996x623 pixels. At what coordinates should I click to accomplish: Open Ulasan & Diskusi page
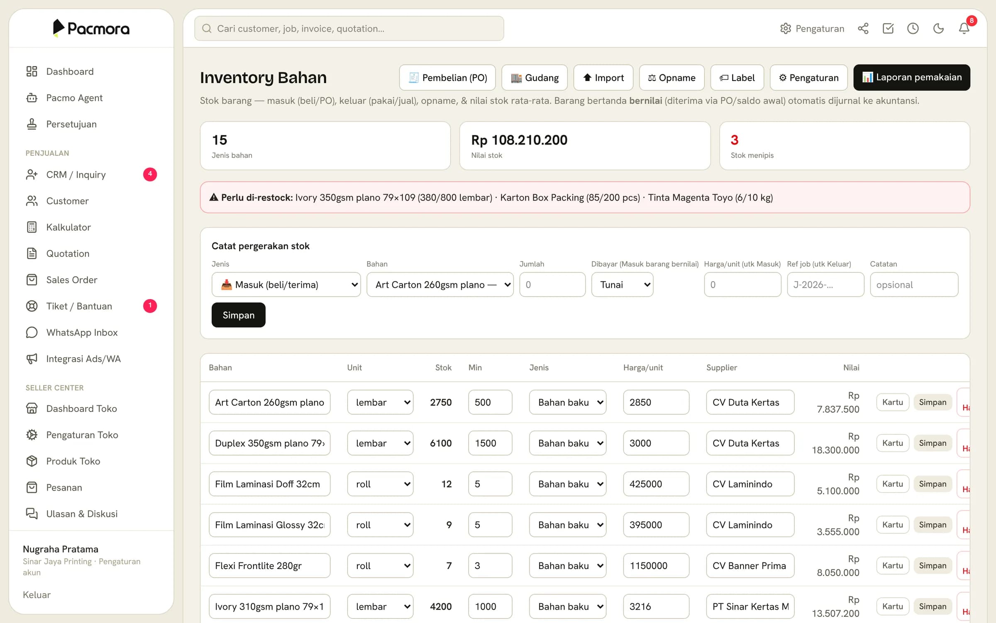pyautogui.click(x=91, y=514)
